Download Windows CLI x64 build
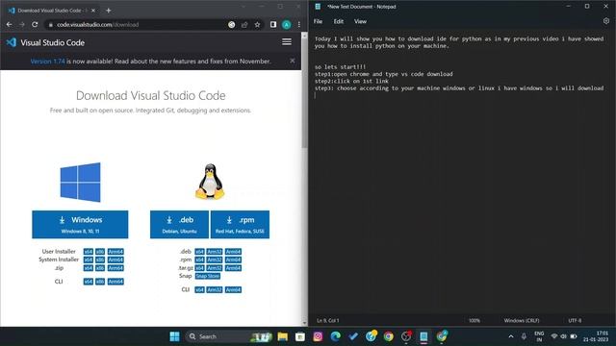Viewport: 616px width, 346px height. tap(89, 282)
